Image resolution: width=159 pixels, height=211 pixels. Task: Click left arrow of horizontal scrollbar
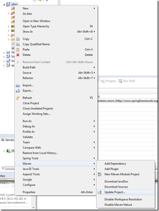(3, 168)
